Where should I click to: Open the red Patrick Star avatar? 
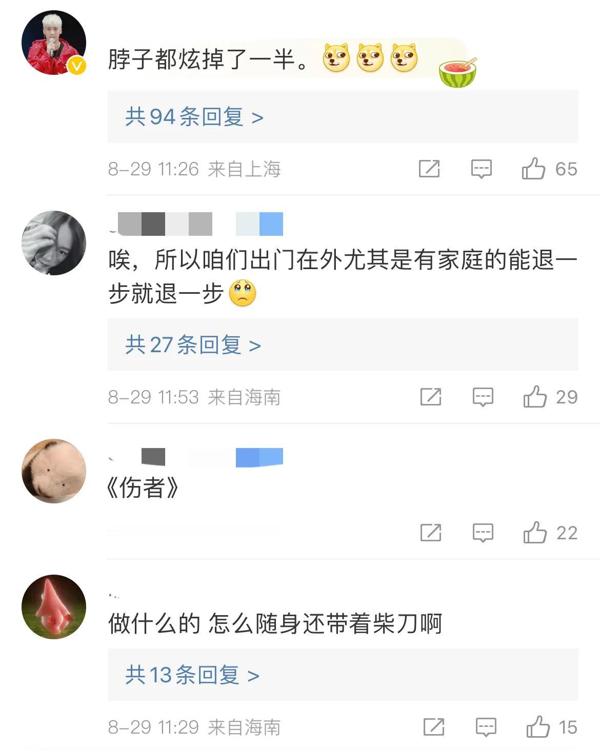[54, 607]
